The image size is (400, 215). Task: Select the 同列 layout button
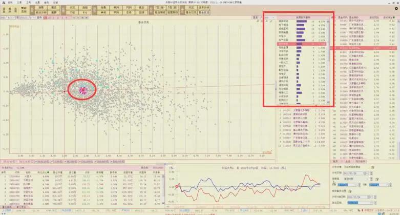pos(129,8)
